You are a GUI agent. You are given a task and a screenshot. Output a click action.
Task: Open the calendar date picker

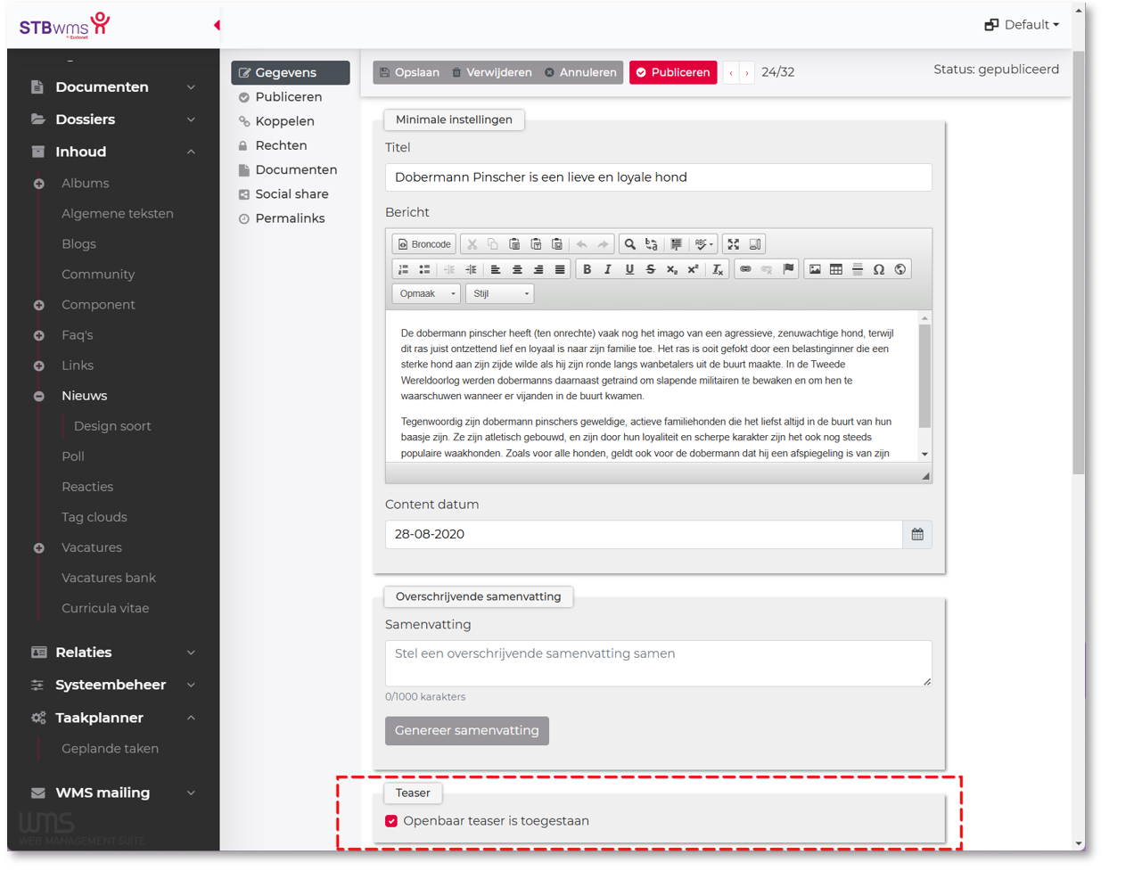(x=917, y=535)
